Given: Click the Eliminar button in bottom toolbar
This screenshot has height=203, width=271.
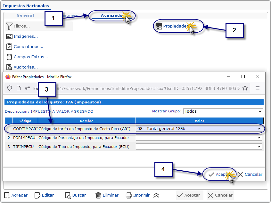Looking at the screenshot, I should [x=107, y=195].
